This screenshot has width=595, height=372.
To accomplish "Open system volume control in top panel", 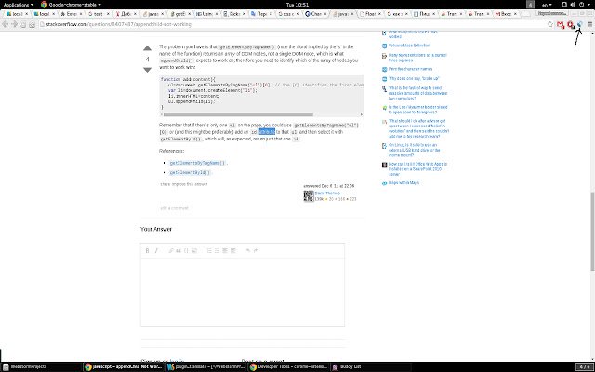I will [x=573, y=5].
